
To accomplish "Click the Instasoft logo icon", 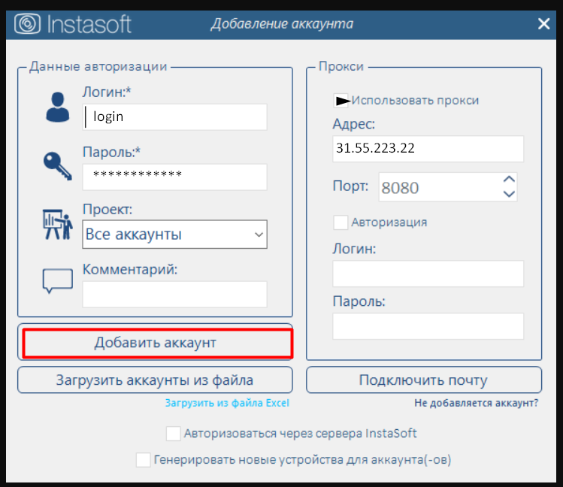I will (x=27, y=24).
